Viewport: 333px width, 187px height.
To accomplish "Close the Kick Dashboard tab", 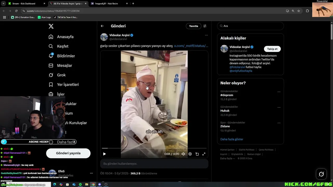I will (44, 4).
